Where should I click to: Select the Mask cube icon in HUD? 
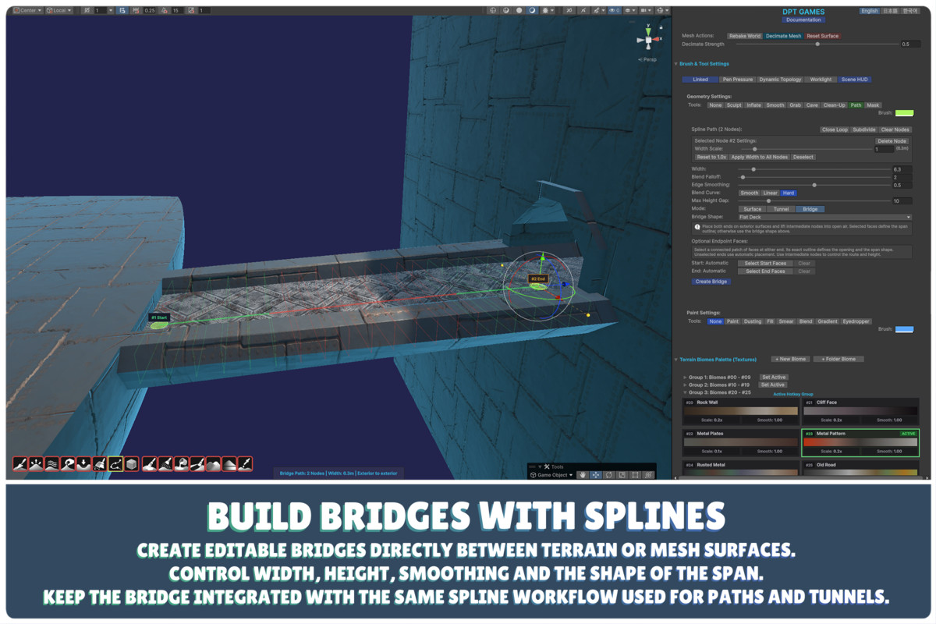tap(131, 464)
